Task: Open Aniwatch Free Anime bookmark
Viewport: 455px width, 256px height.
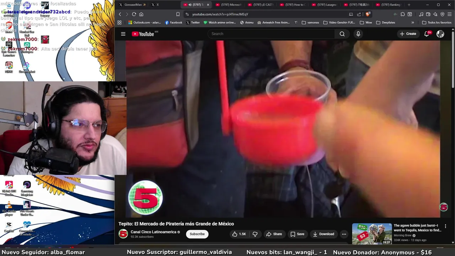Action: tap(274, 22)
